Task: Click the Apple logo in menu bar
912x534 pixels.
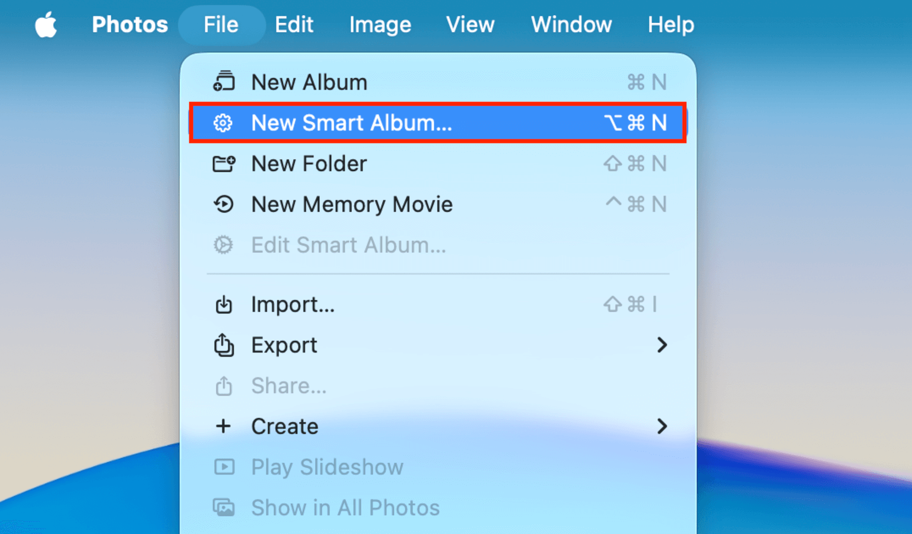Action: coord(46,24)
